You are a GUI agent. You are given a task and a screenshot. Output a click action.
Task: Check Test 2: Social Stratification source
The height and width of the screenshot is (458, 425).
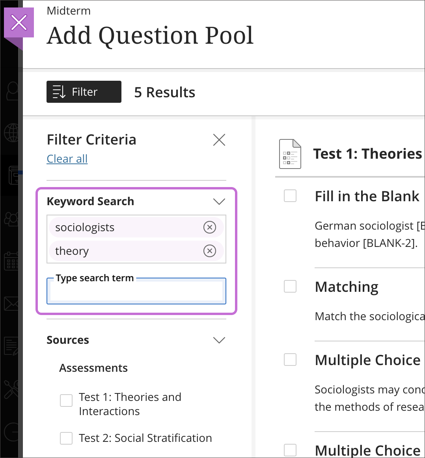point(66,438)
